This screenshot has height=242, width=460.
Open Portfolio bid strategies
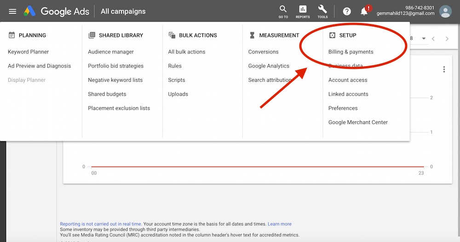click(115, 66)
